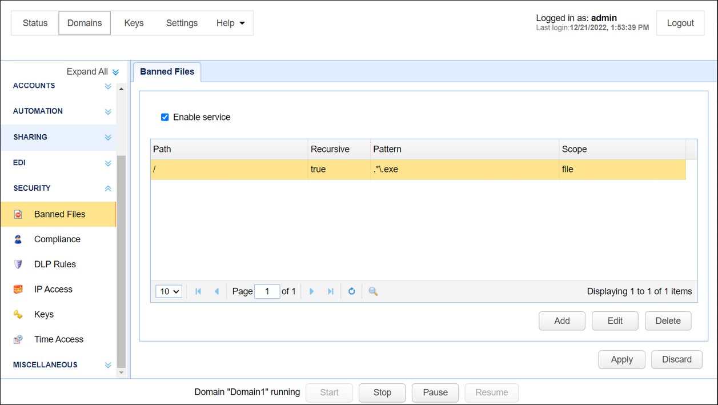Click the Time Access clock icon

[x=18, y=339]
